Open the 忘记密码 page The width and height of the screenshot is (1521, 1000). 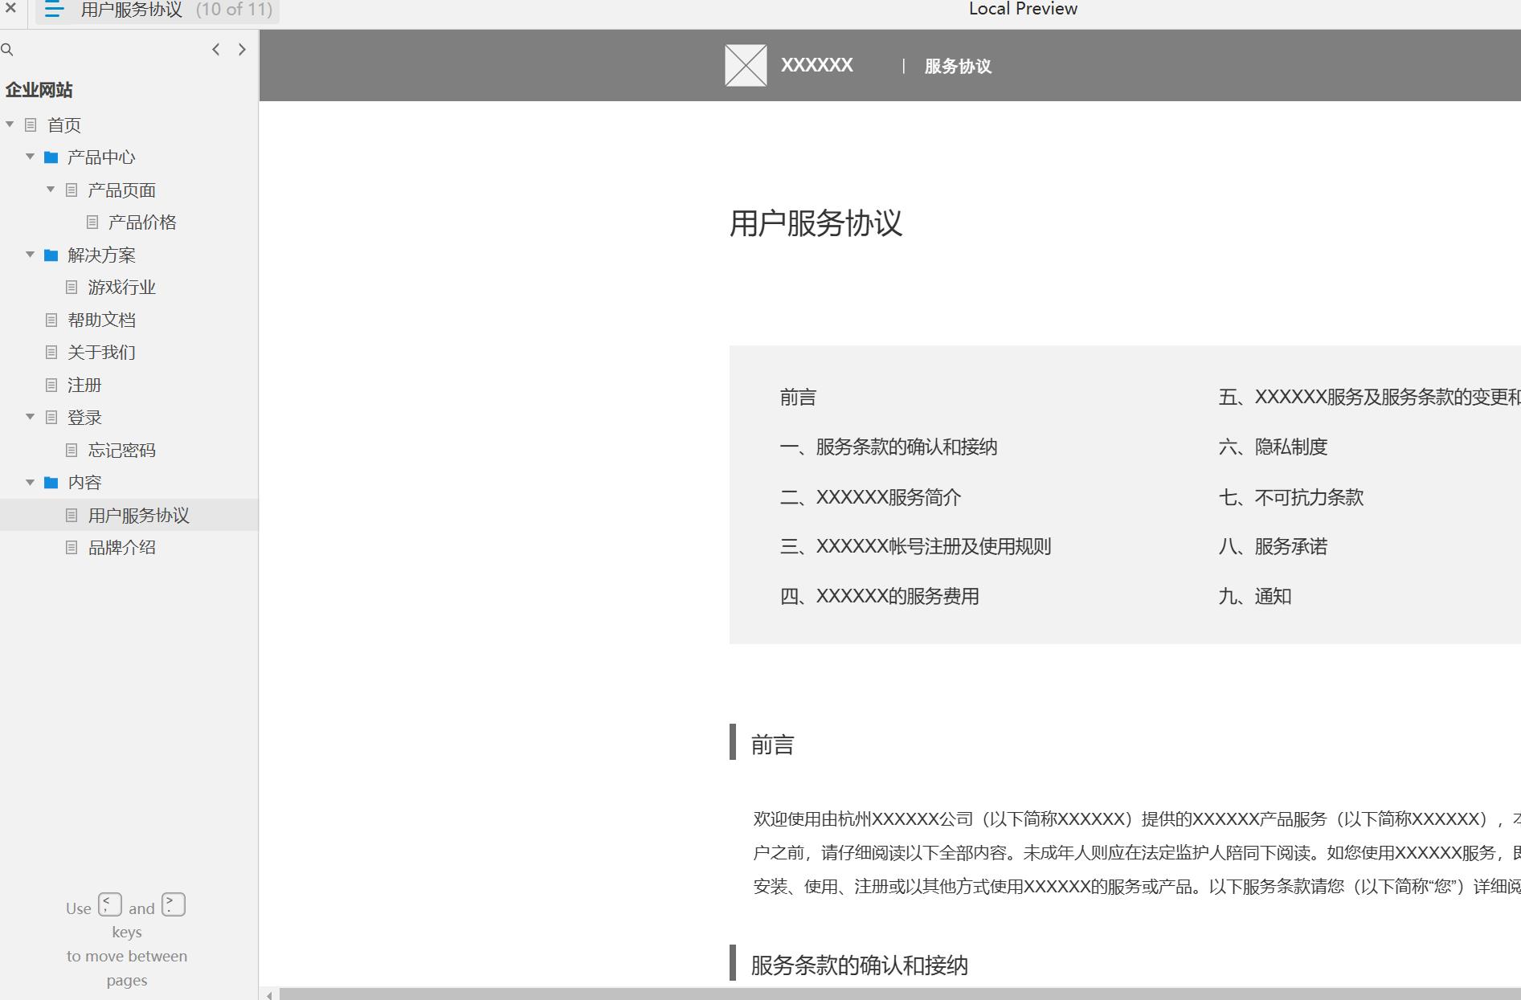pyautogui.click(x=121, y=450)
